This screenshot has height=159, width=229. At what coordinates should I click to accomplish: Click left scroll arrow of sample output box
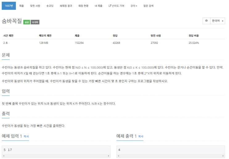point(118,156)
